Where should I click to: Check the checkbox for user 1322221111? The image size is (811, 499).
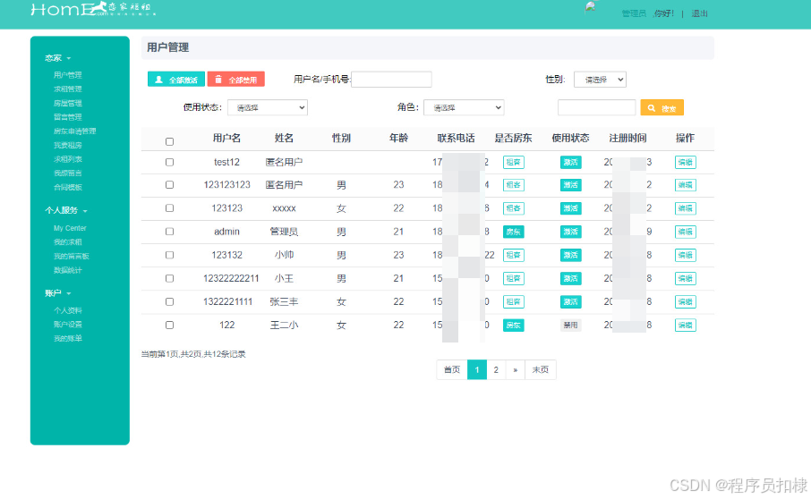tap(170, 301)
